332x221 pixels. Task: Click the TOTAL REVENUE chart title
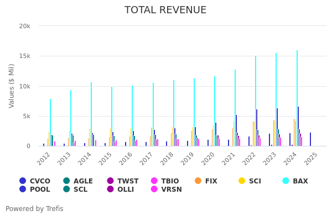click(165, 10)
